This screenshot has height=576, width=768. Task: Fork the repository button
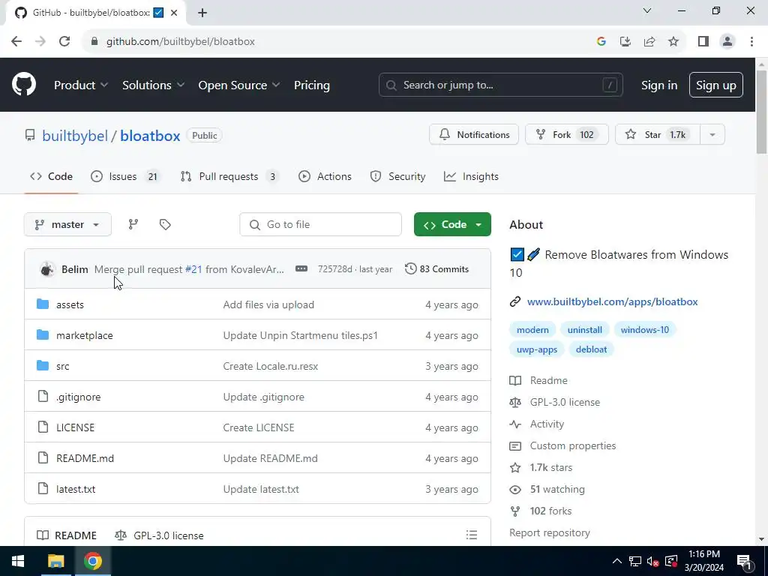(x=567, y=135)
